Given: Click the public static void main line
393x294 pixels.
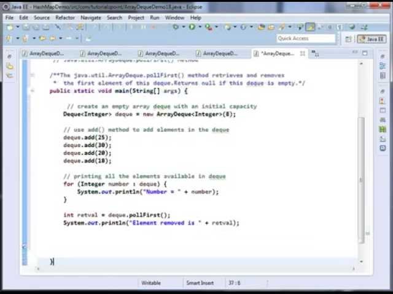Looking at the screenshot, I should [x=119, y=91].
